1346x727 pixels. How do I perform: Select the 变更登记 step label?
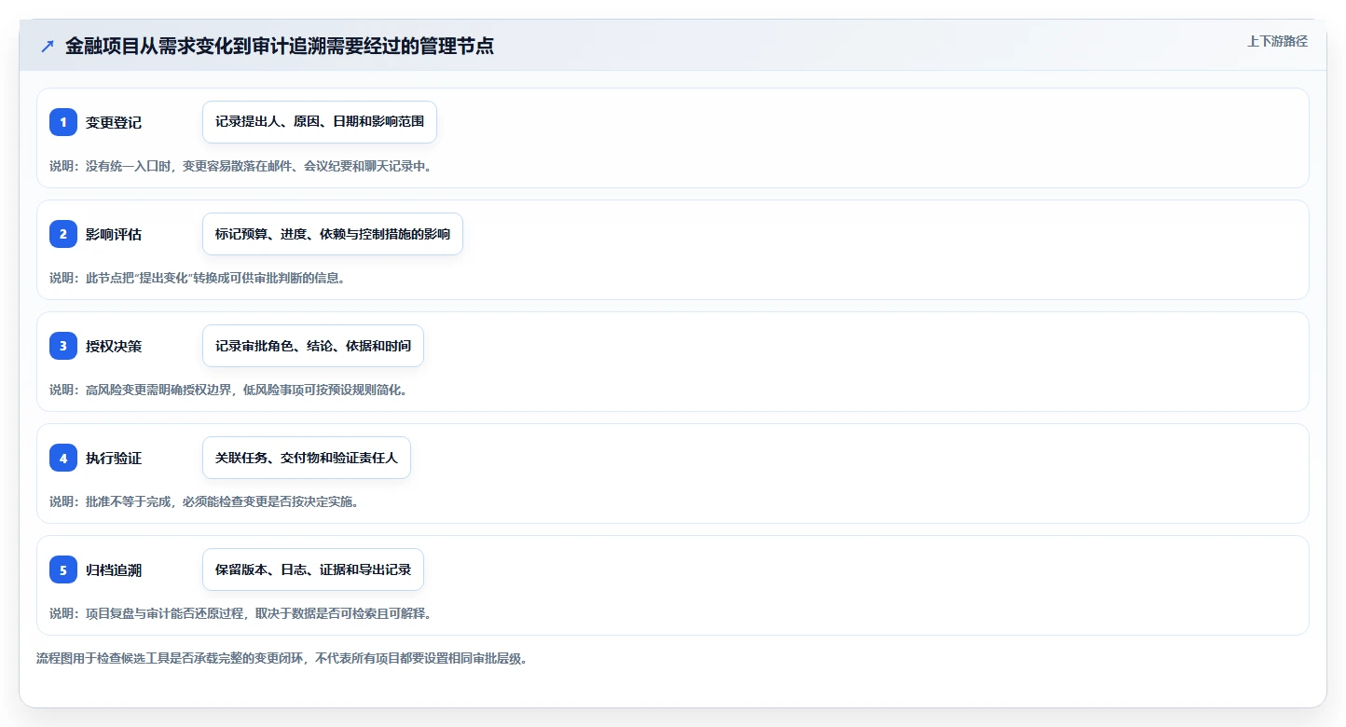tap(114, 122)
